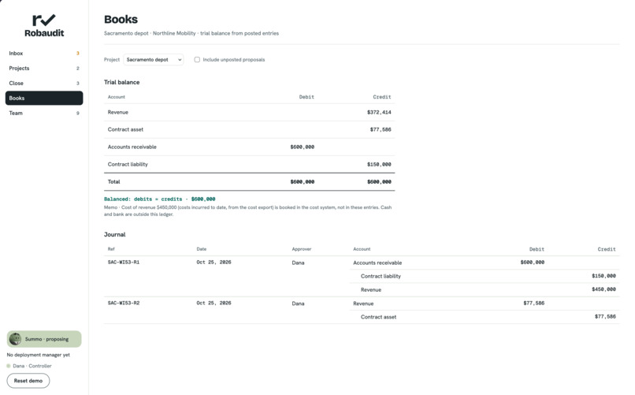This screenshot has width=635, height=395.
Task: Click the Dana · Controller user label
Action: pos(32,366)
